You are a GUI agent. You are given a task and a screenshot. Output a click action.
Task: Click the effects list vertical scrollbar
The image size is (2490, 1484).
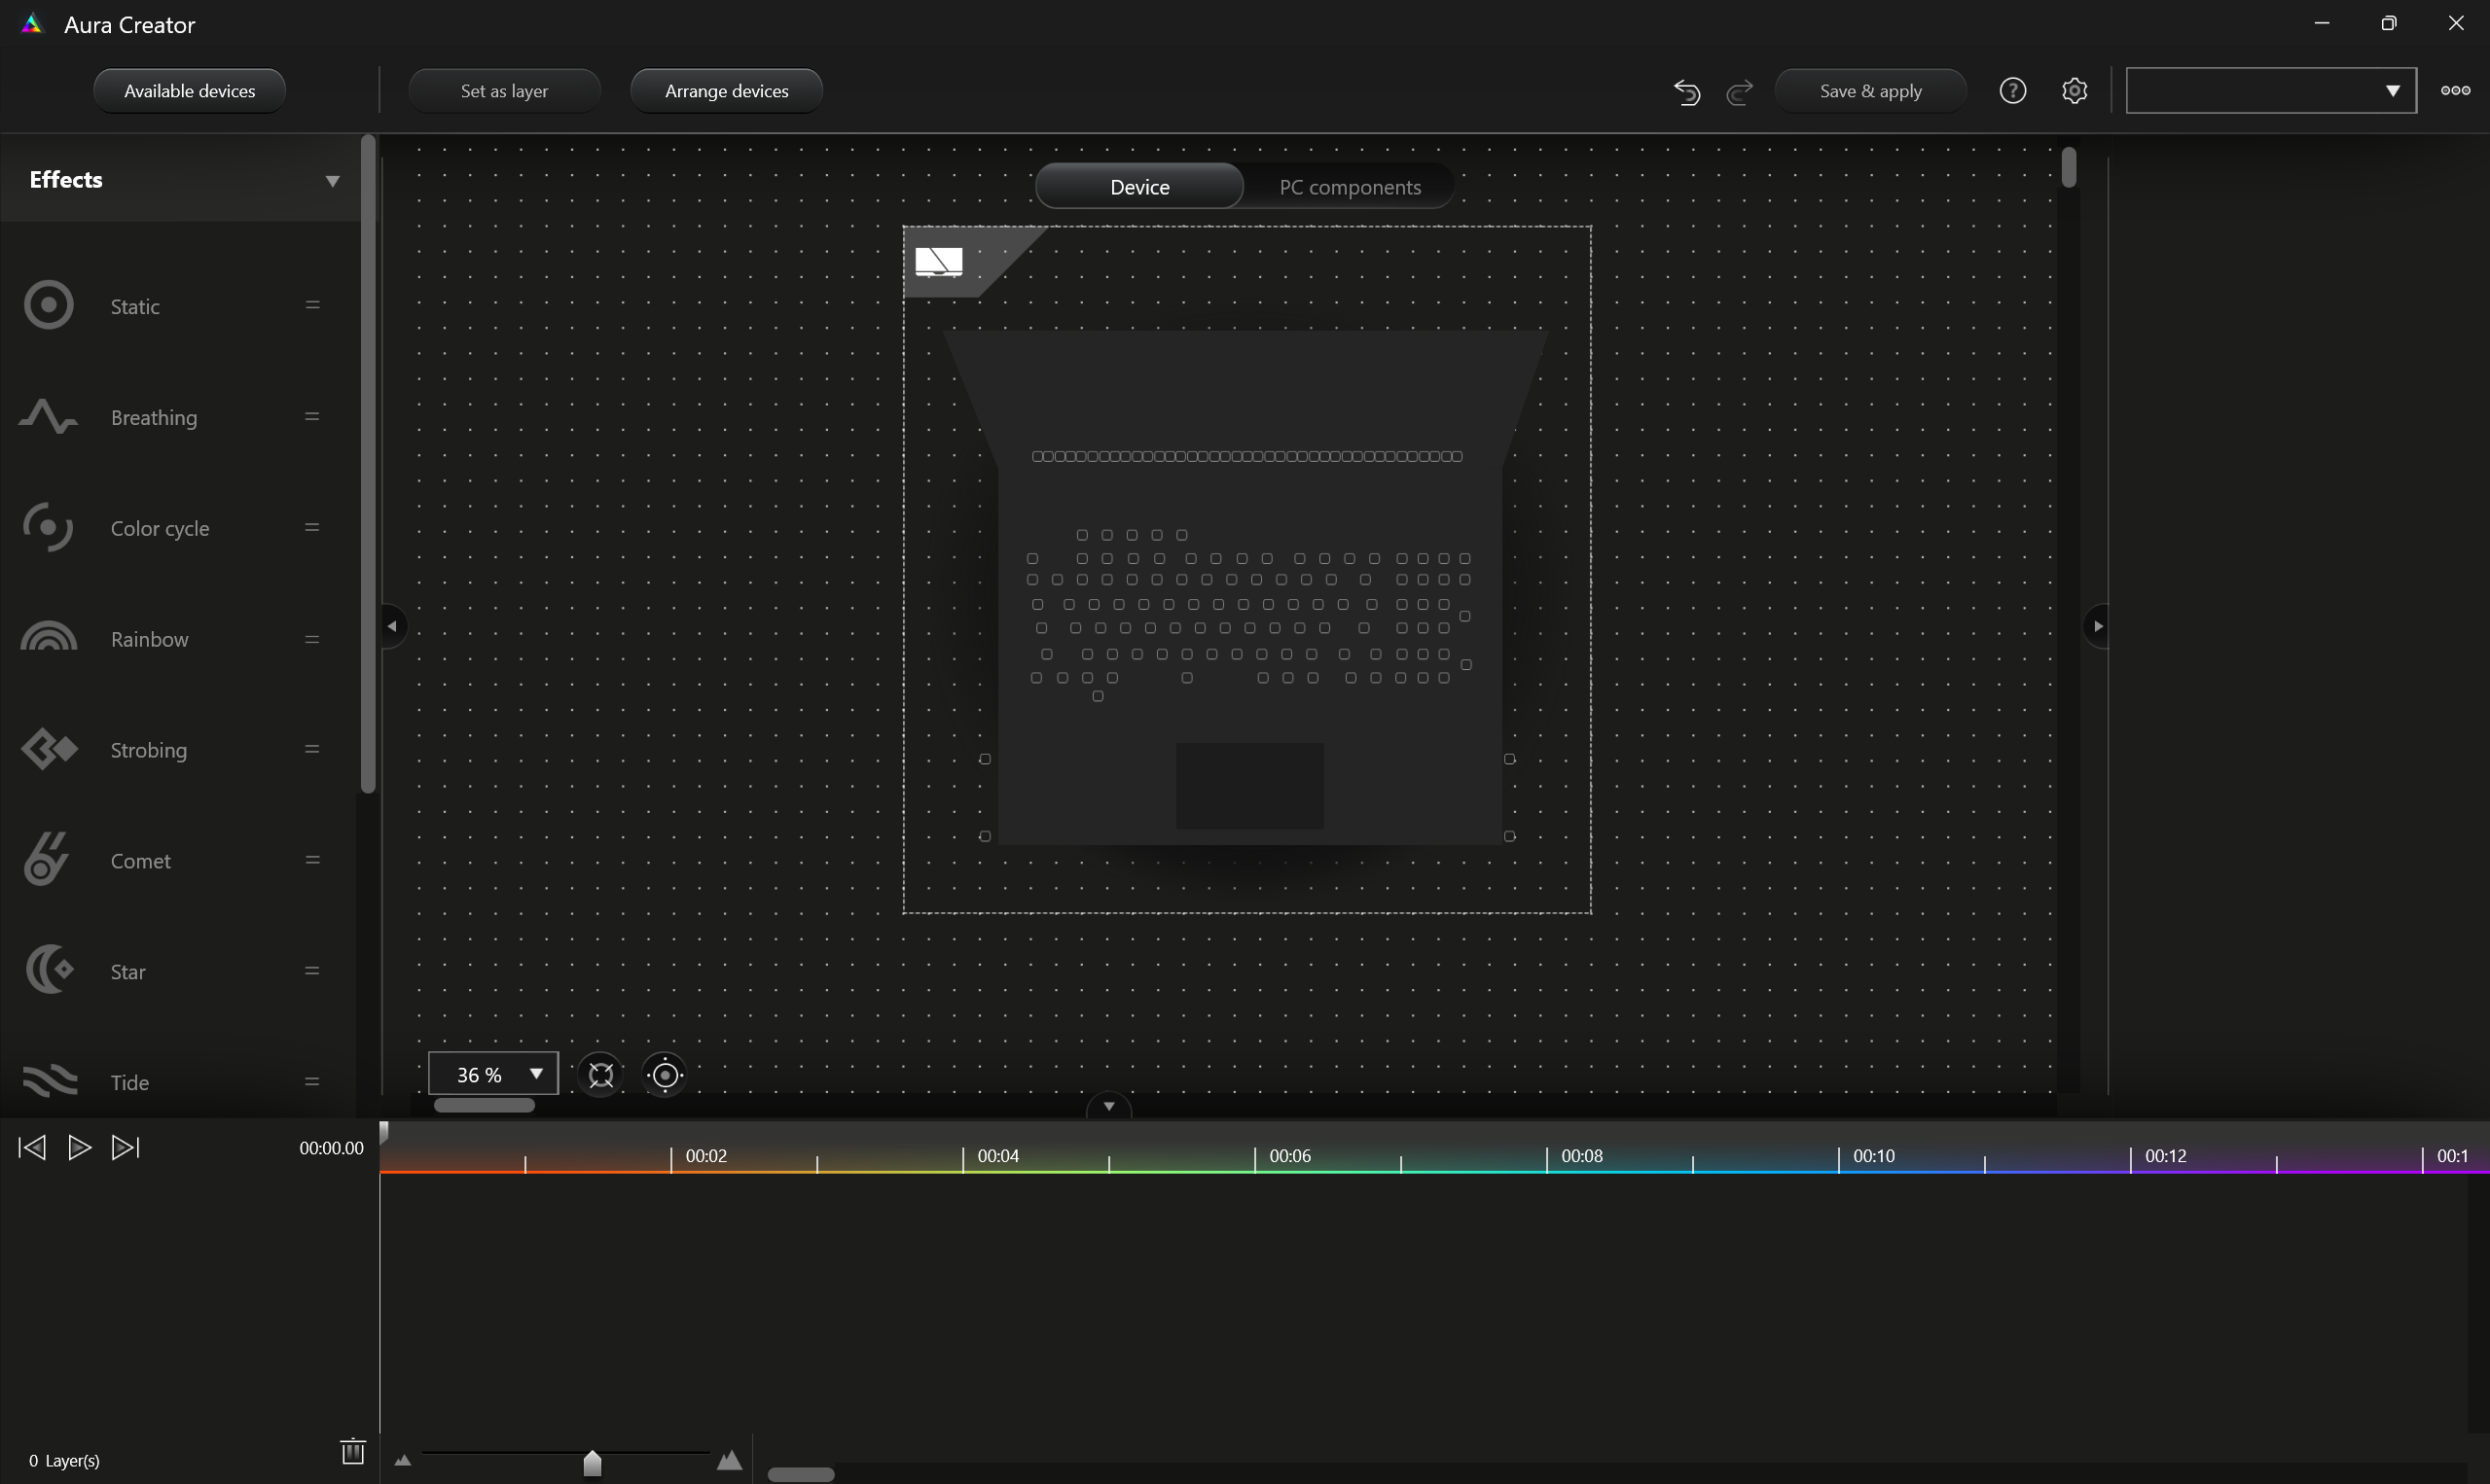pyautogui.click(x=367, y=465)
